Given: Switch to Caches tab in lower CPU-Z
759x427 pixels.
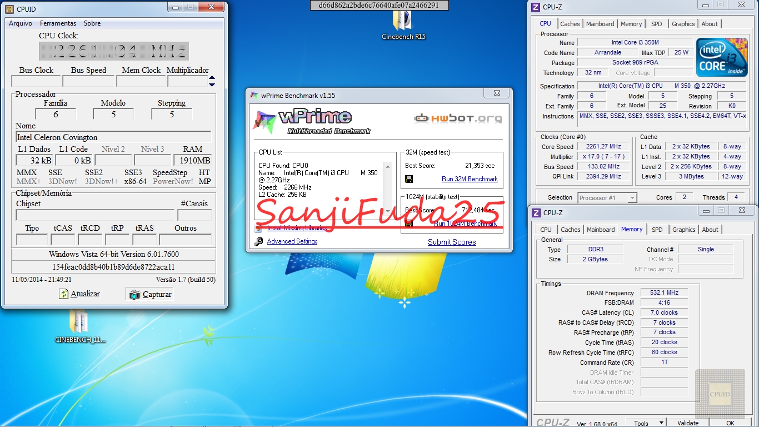Looking at the screenshot, I should pyautogui.click(x=571, y=230).
